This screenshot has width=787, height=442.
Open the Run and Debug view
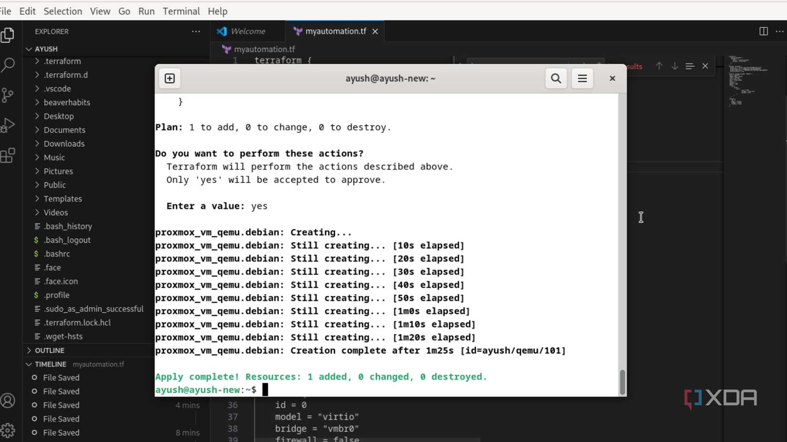[x=8, y=125]
